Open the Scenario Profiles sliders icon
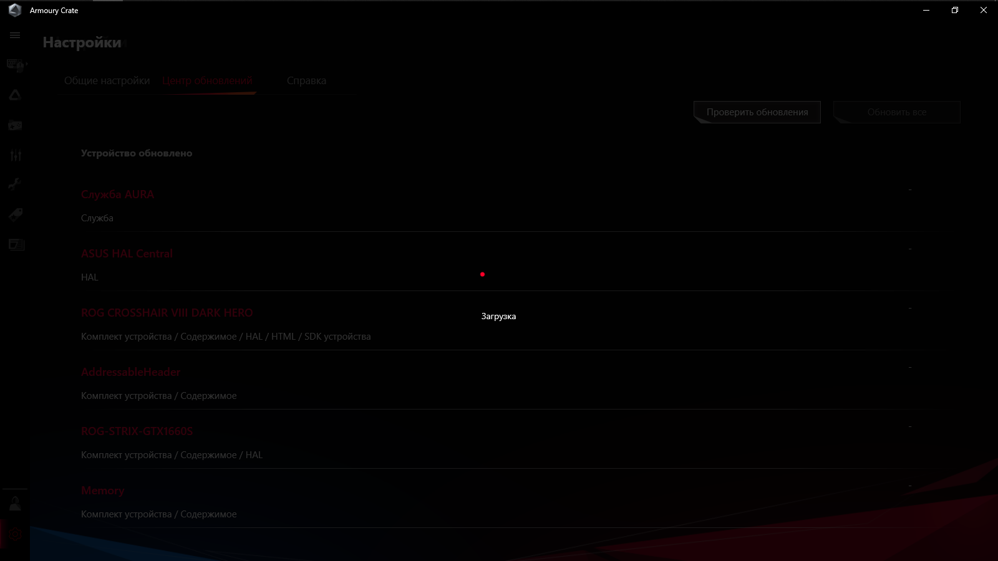 click(16, 155)
